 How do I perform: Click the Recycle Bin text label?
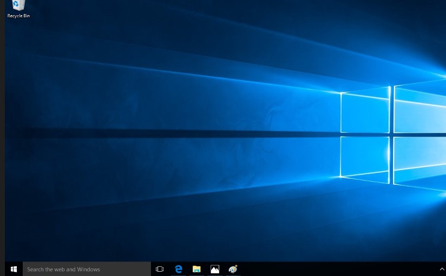pos(18,16)
